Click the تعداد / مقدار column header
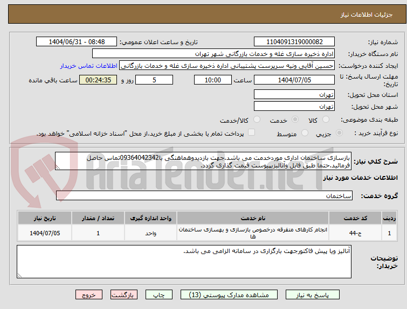 98,218
